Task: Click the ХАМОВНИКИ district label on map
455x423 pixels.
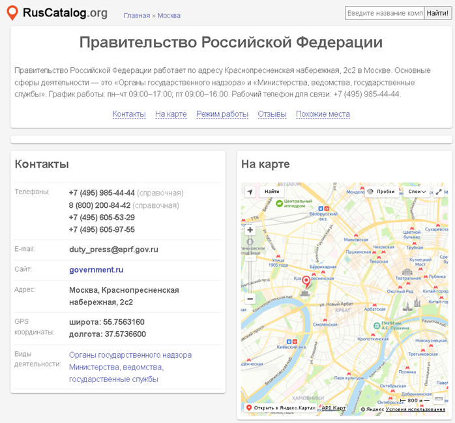Action: 308,398
